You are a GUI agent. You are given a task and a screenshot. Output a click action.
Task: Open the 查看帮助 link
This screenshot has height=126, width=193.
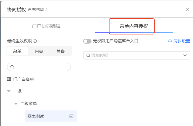(37, 9)
